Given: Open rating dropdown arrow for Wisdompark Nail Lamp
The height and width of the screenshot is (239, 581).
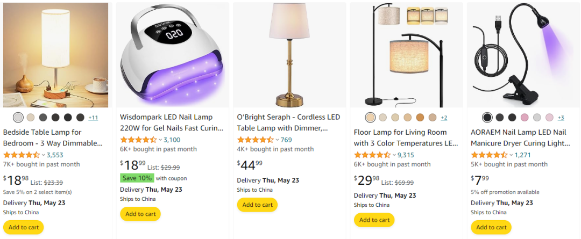Looking at the screenshot, I should (x=160, y=140).
